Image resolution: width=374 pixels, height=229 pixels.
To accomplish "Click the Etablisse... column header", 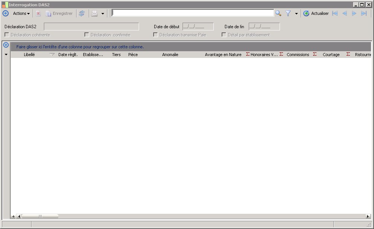I will pyautogui.click(x=93, y=55).
